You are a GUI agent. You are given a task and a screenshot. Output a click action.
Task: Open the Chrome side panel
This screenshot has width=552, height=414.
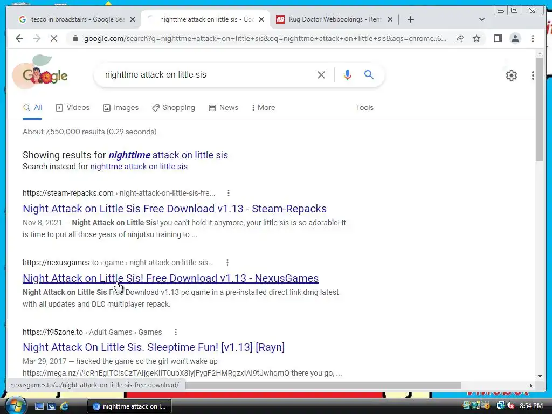pyautogui.click(x=498, y=38)
